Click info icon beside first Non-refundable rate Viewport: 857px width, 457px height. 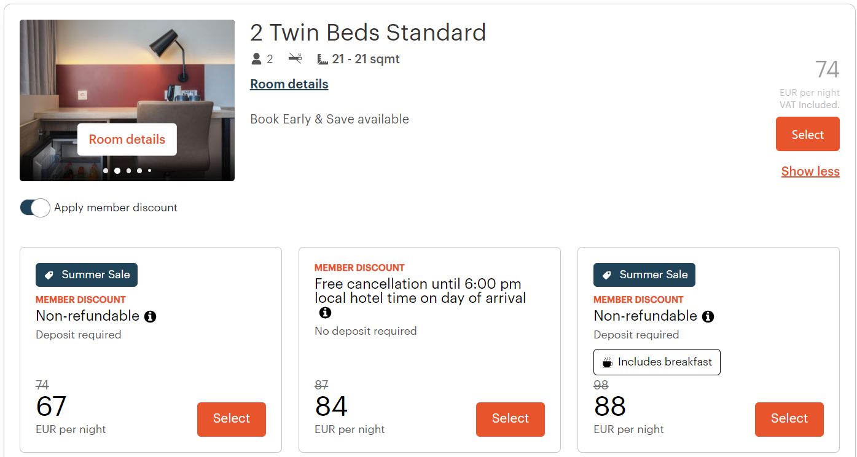pos(150,317)
